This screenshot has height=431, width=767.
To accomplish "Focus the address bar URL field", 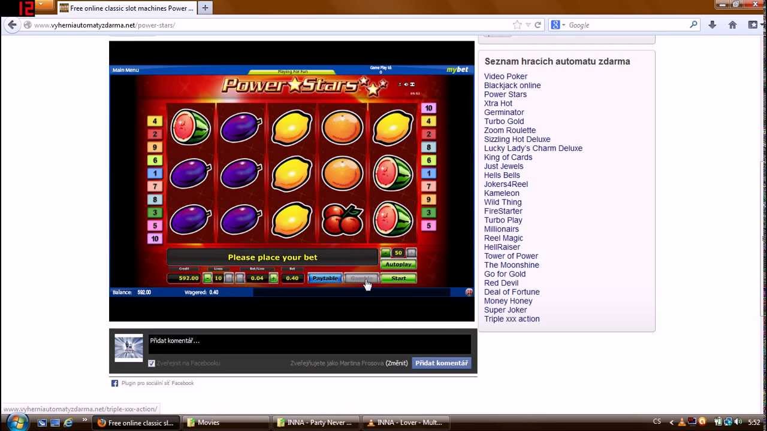I will pyautogui.click(x=270, y=25).
